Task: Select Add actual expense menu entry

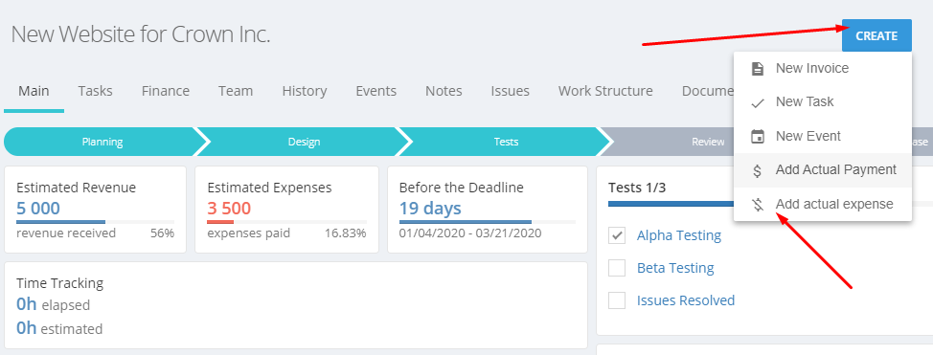Action: coord(822,204)
